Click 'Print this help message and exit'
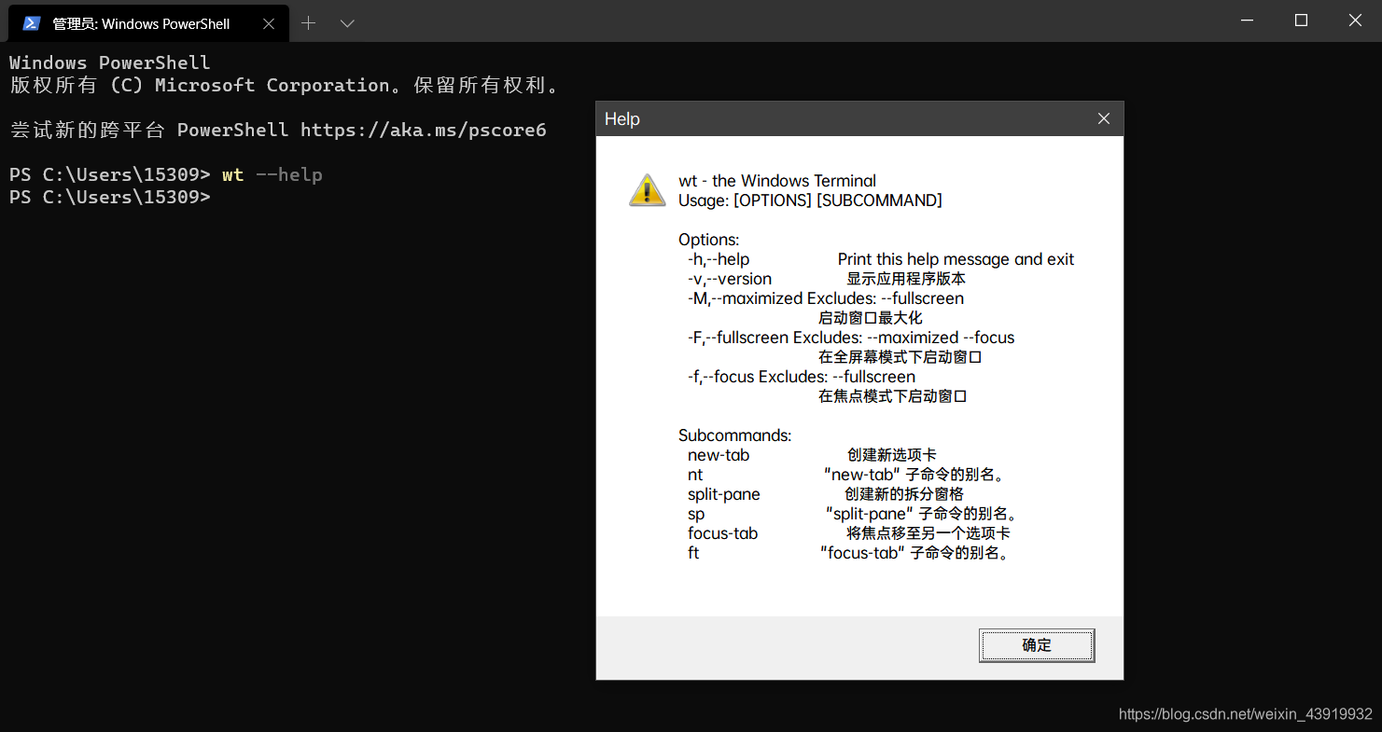This screenshot has width=1382, height=732. (x=956, y=259)
